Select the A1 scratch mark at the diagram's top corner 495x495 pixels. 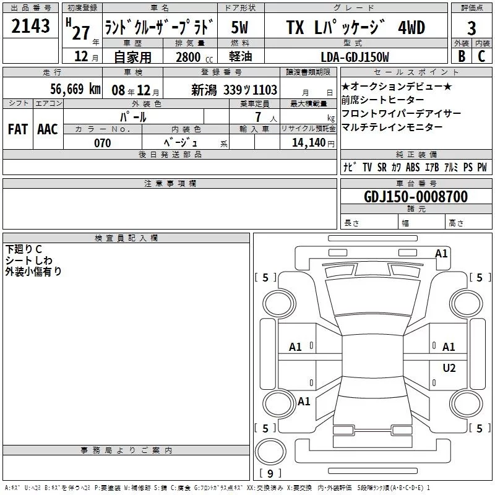pyautogui.click(x=441, y=254)
